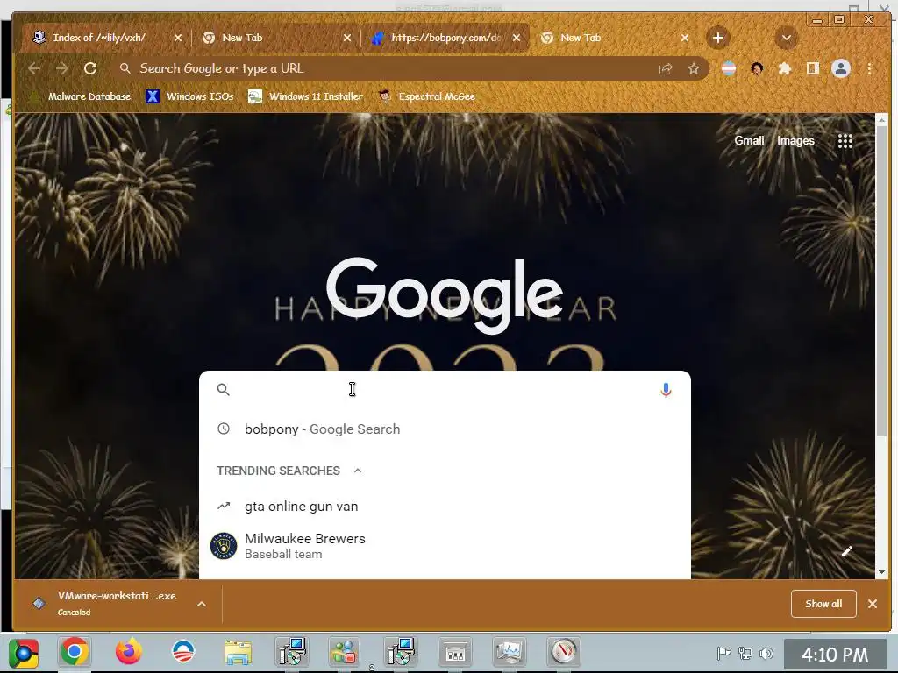Click the 4:10 PM taskbar clock
The image size is (898, 673).
(835, 655)
